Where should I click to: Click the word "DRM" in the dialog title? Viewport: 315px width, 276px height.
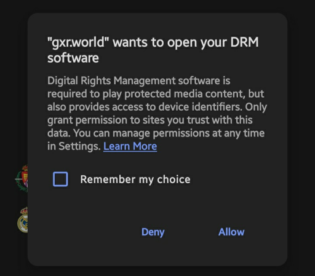[244, 42]
